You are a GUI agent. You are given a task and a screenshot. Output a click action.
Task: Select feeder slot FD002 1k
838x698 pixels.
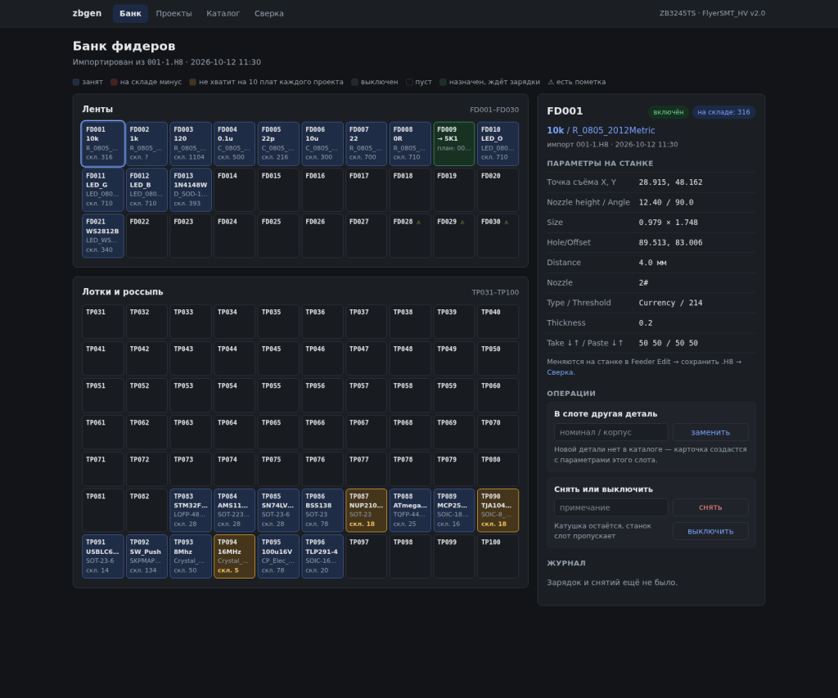147,144
